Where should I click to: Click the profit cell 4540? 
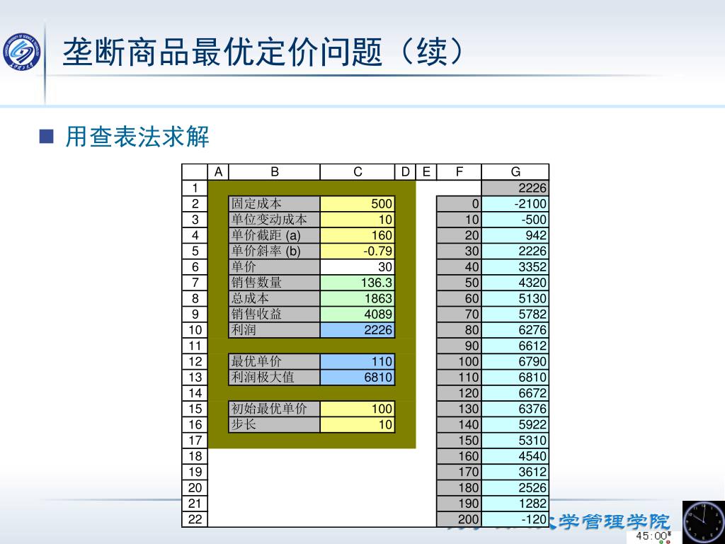[515, 455]
